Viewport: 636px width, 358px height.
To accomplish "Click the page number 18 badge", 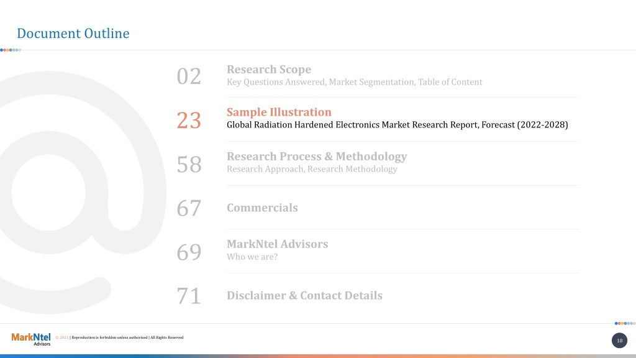I will (619, 341).
